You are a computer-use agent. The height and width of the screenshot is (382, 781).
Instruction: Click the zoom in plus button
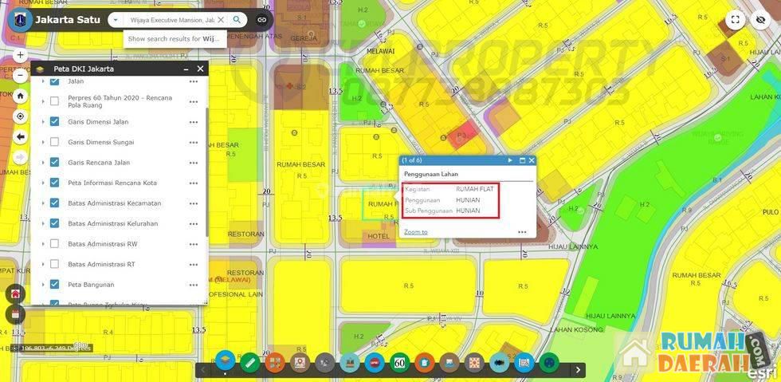point(20,56)
